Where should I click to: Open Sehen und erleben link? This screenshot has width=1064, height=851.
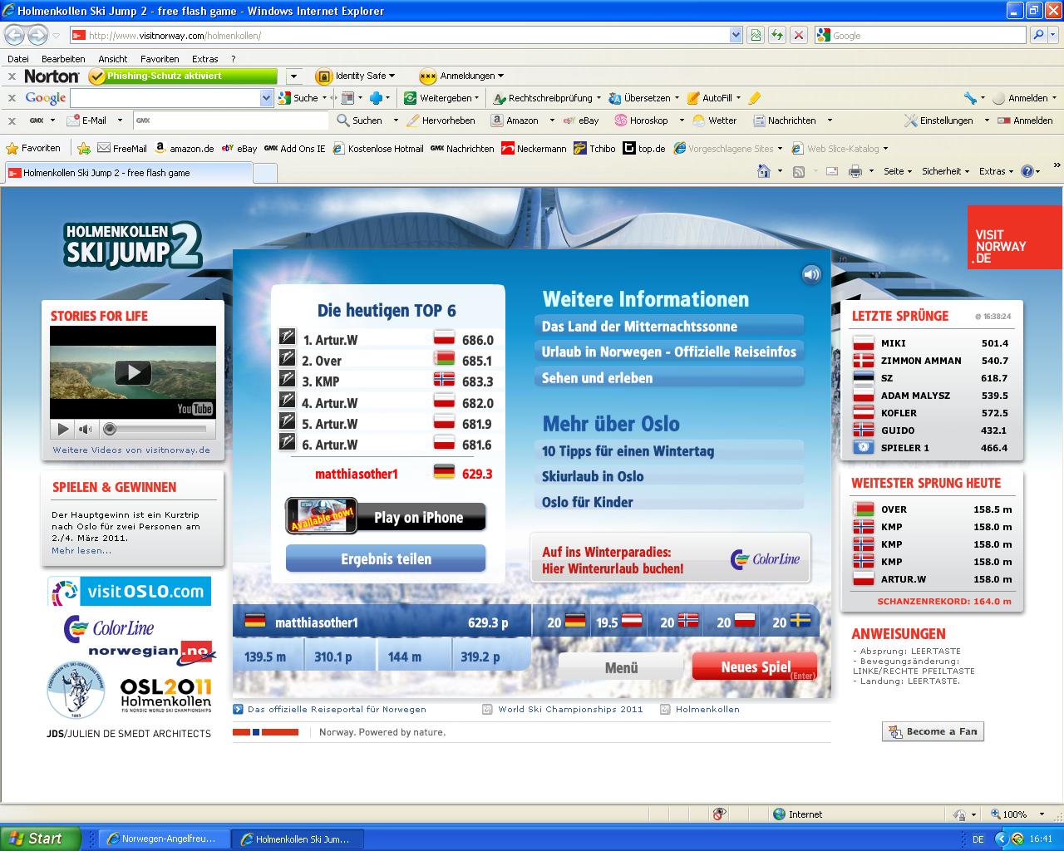(x=669, y=377)
